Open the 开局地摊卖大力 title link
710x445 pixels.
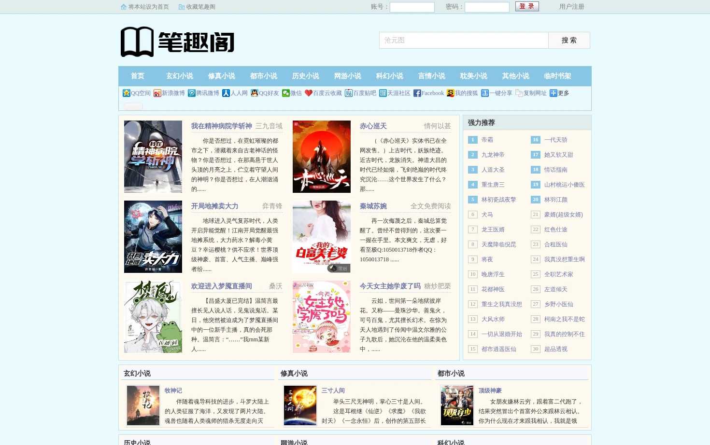pos(215,206)
